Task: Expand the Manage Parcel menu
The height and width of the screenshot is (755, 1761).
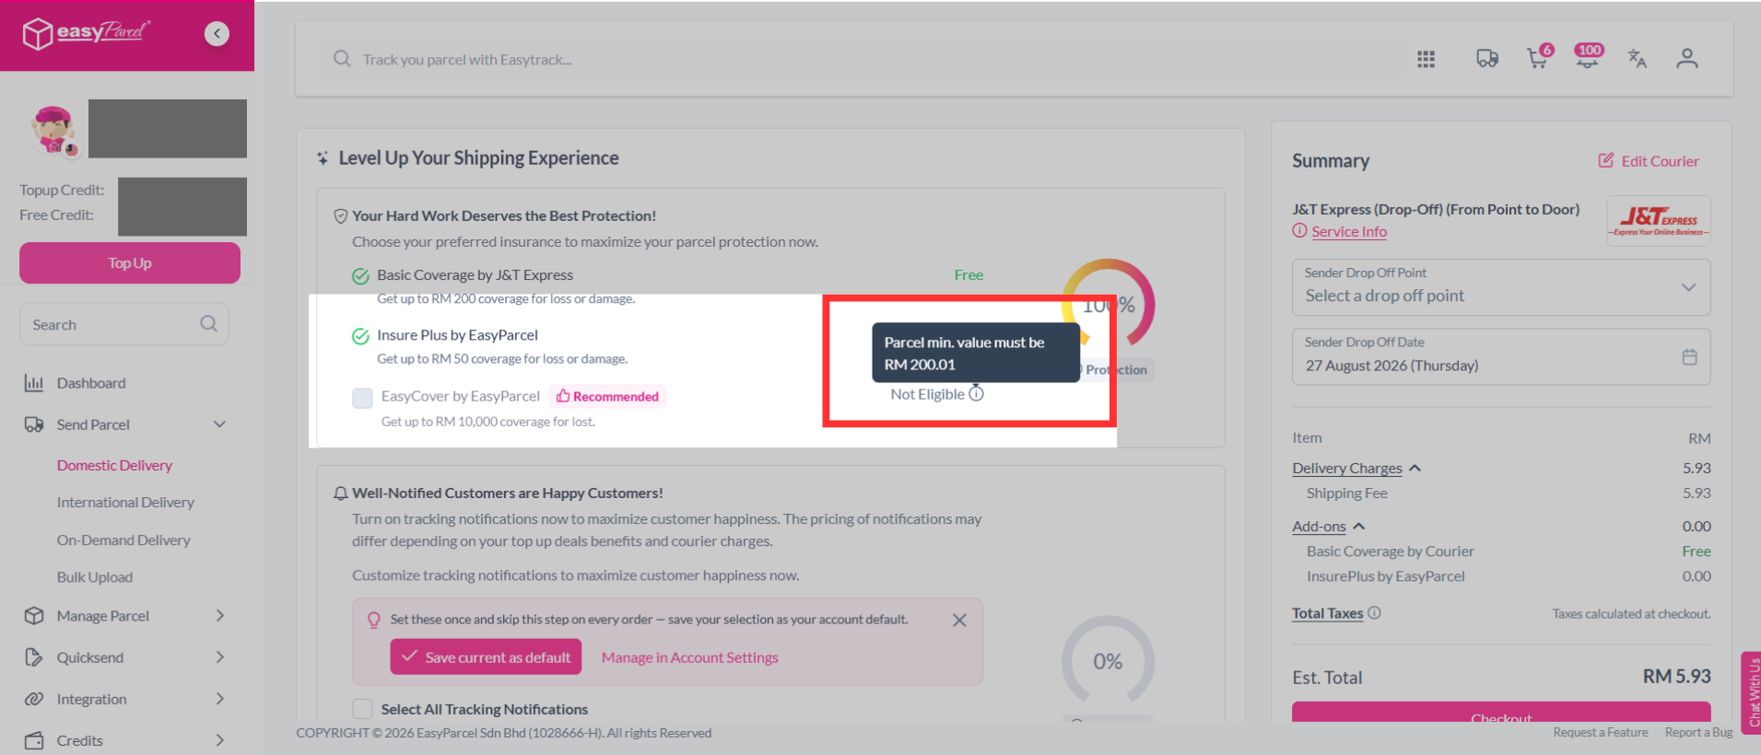Action: click(x=219, y=616)
